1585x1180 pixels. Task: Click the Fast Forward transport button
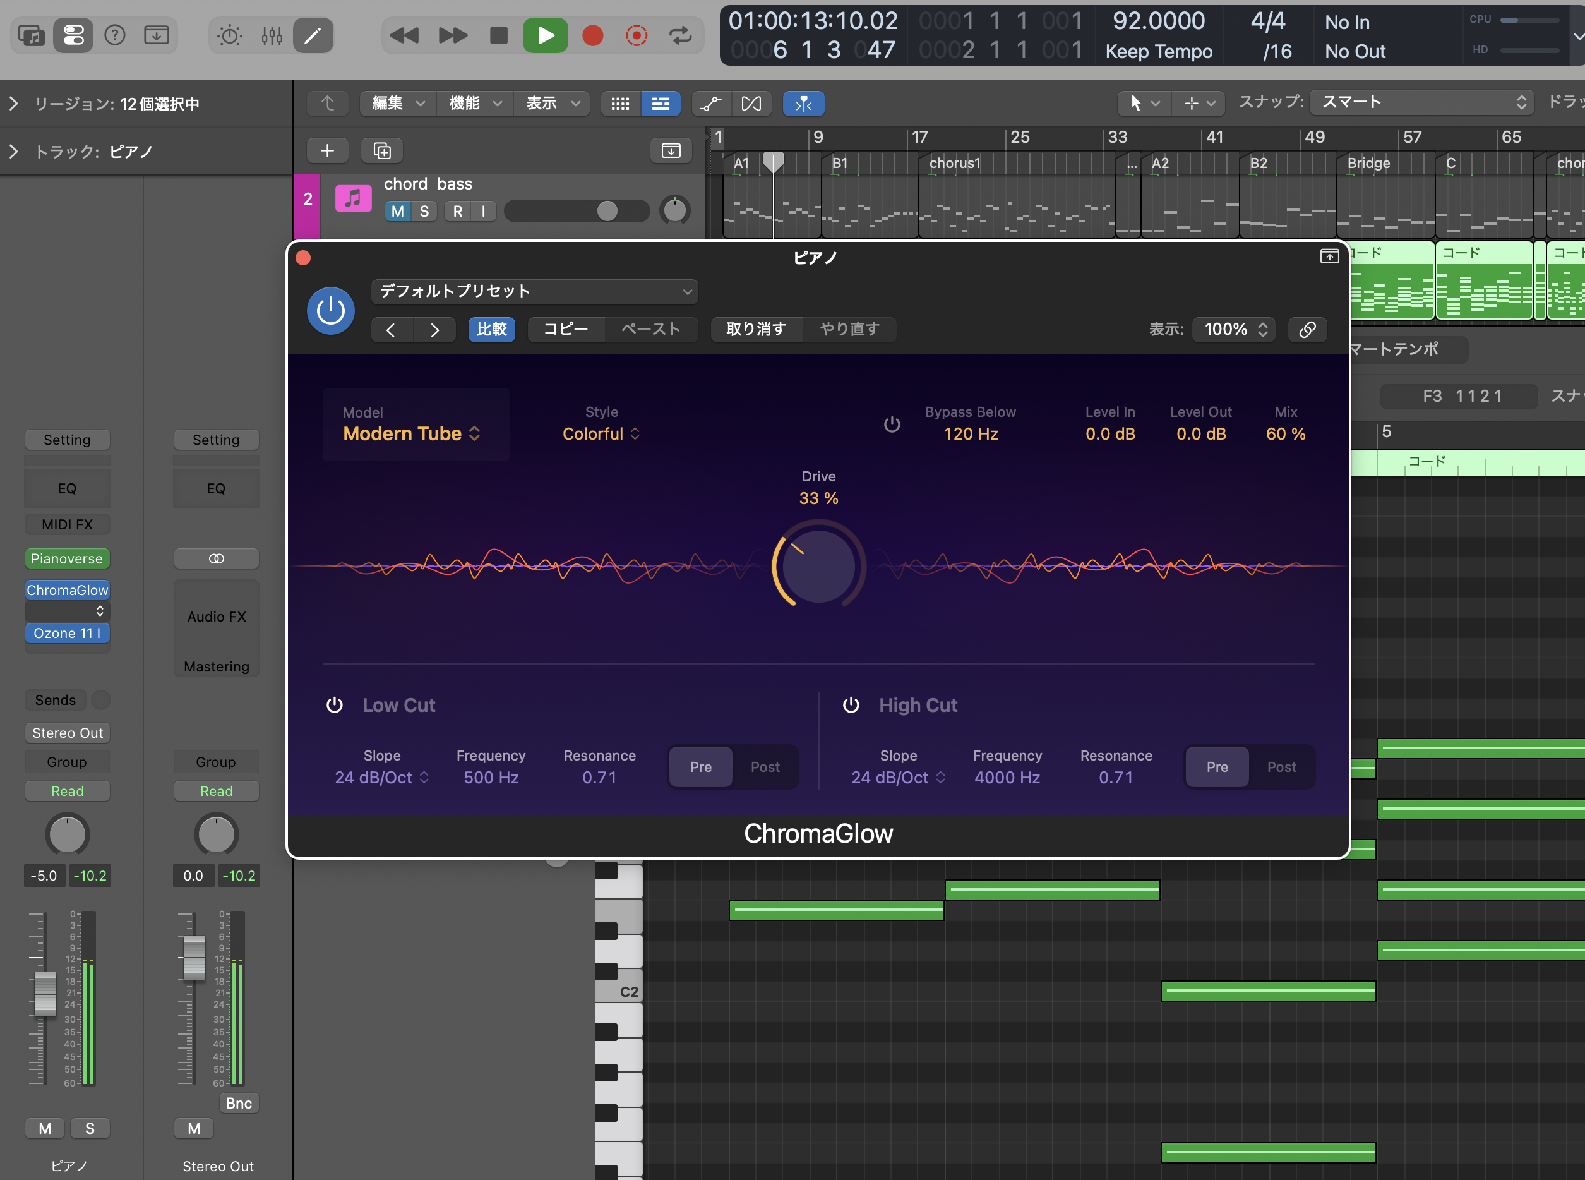[453, 35]
